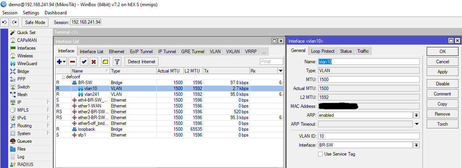Switch to the Status tab
462x168 pixels.
tap(346, 51)
